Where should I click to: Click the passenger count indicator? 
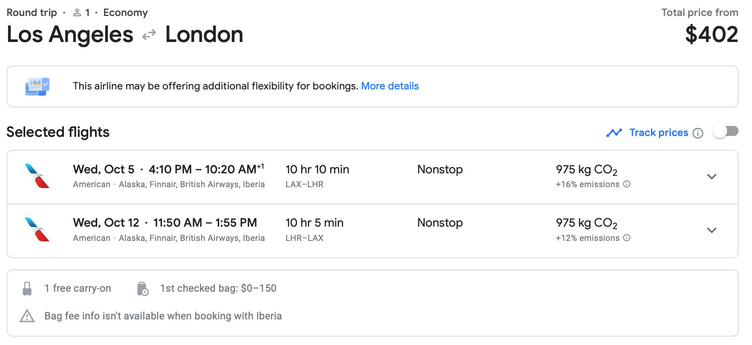coord(82,13)
